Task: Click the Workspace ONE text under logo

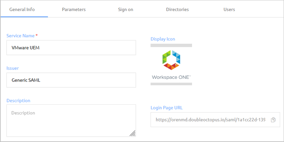Action: pos(171,77)
